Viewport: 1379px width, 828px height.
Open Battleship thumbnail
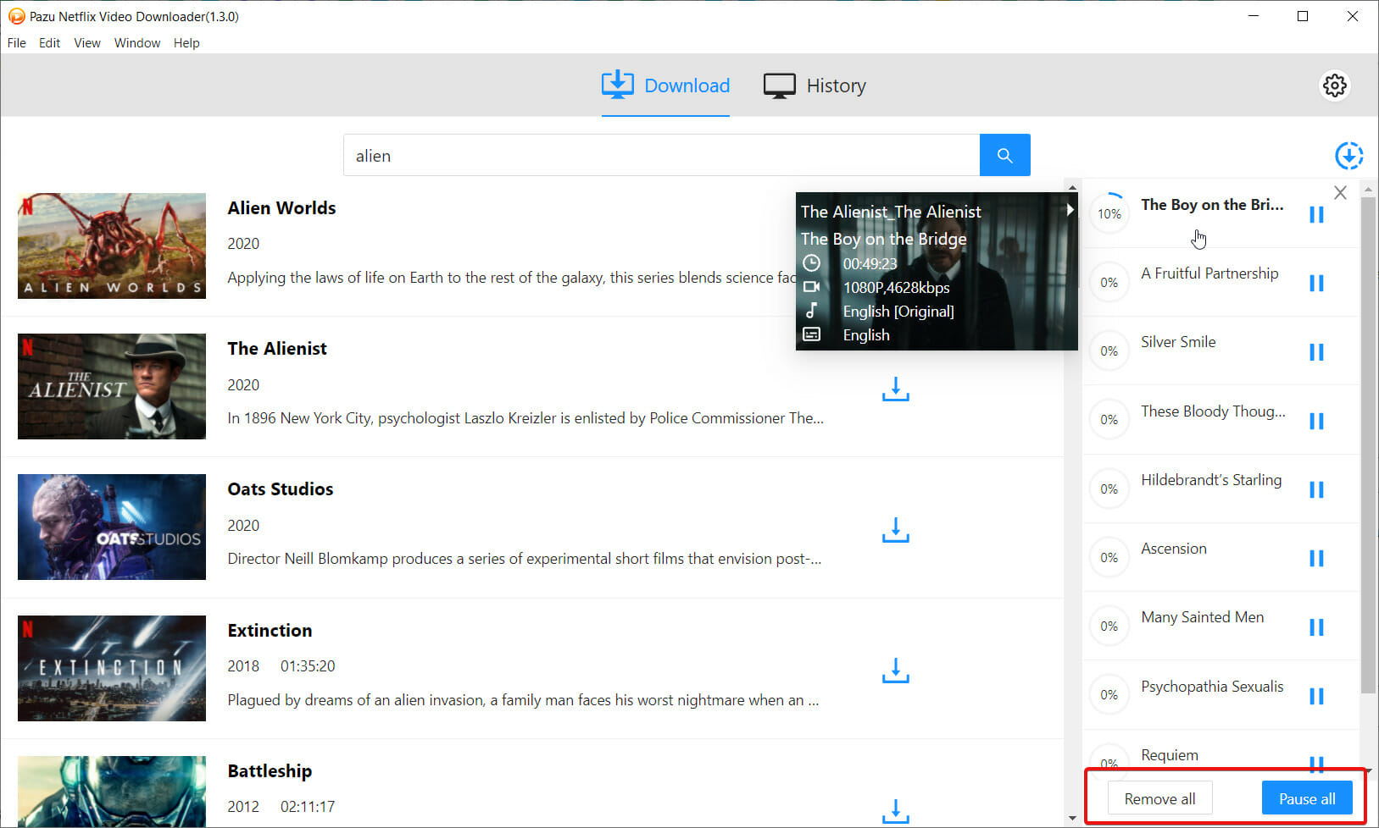[112, 792]
